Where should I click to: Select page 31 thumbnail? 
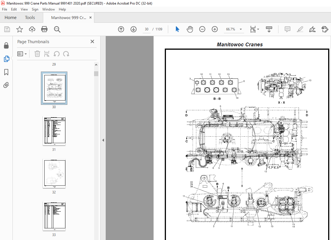click(x=54, y=131)
